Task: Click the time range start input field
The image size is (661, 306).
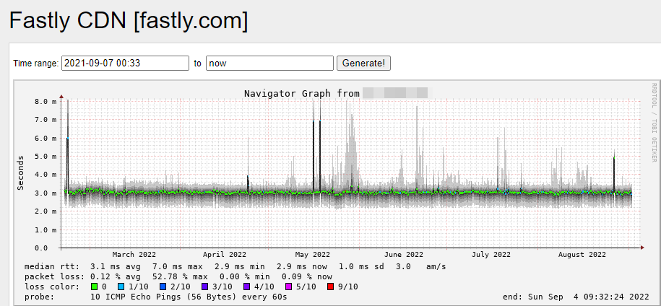Action: (x=125, y=63)
